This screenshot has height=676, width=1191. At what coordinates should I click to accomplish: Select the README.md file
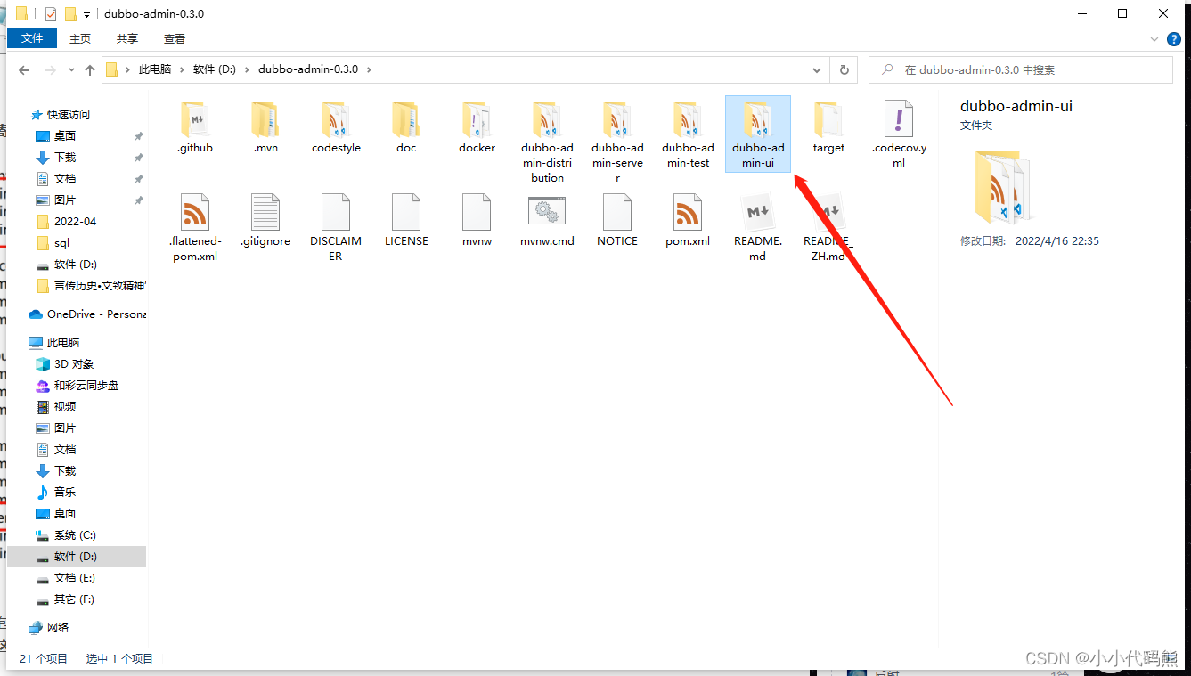758,228
